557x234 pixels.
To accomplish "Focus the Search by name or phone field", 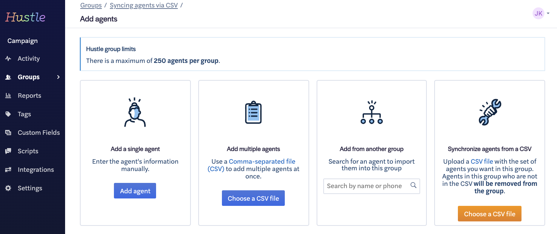I will [372, 186].
